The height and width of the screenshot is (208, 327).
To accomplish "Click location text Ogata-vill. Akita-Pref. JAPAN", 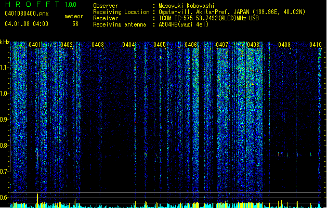I will pyautogui.click(x=204, y=12).
